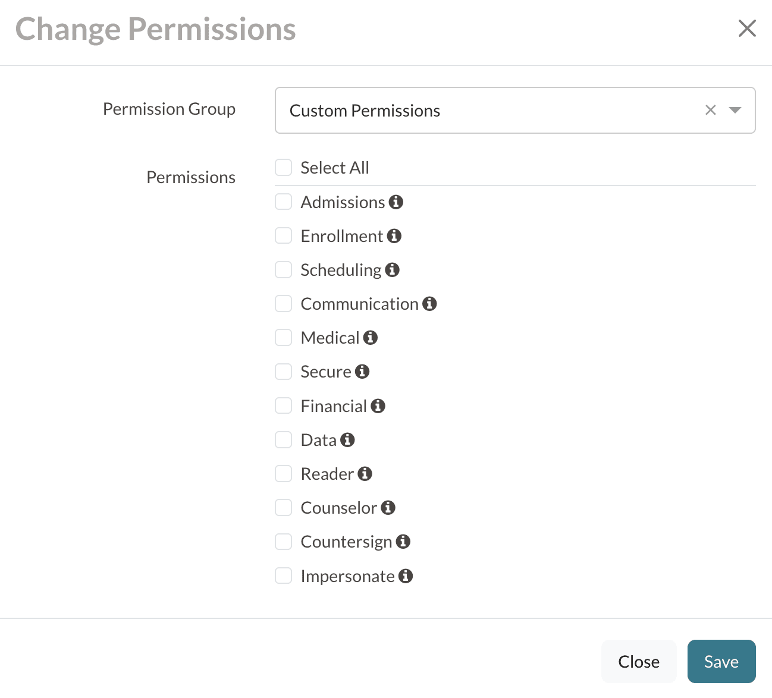Check the Select All checkbox

pos(284,168)
